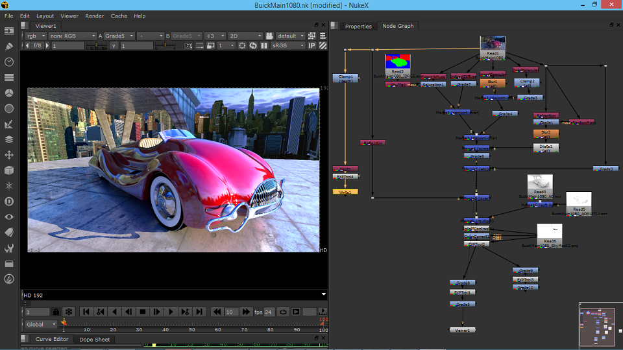Open the Particles nodes icon

8,186
